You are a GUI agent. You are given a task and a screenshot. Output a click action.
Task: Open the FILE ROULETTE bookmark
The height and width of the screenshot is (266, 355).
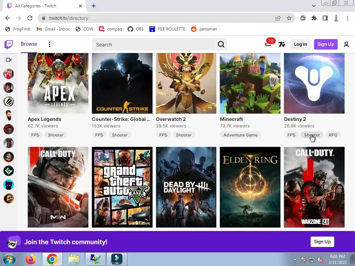pyautogui.click(x=167, y=29)
